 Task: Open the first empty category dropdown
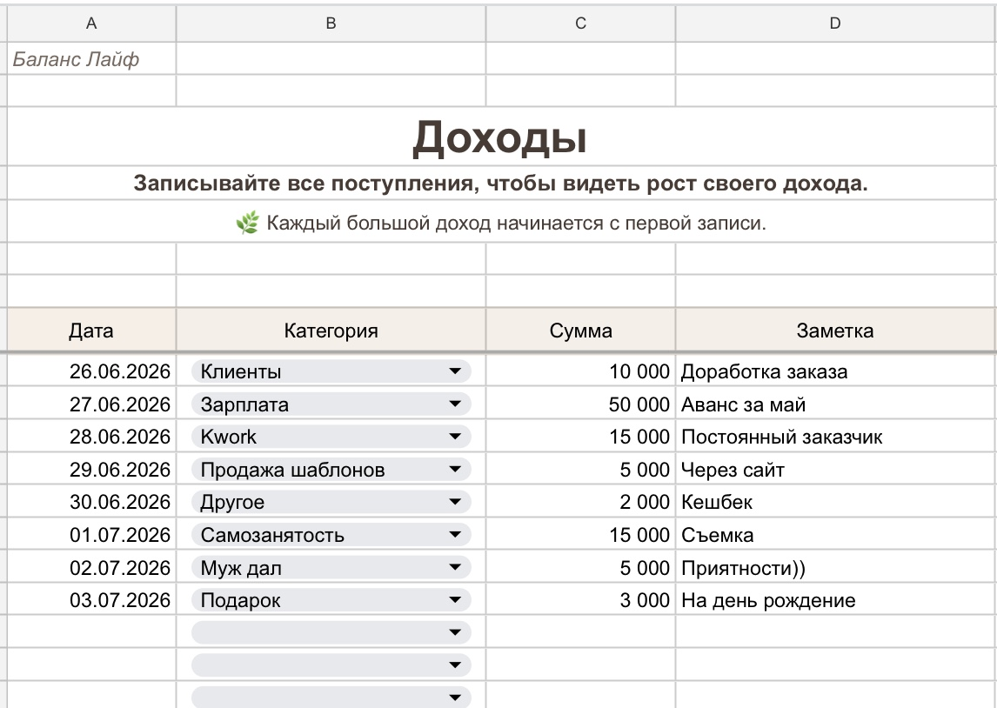coord(455,632)
